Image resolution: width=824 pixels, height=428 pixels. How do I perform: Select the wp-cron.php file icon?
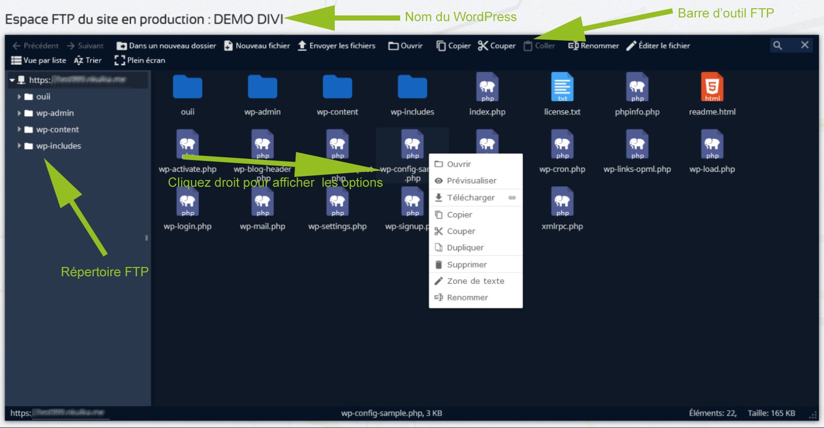pos(562,144)
